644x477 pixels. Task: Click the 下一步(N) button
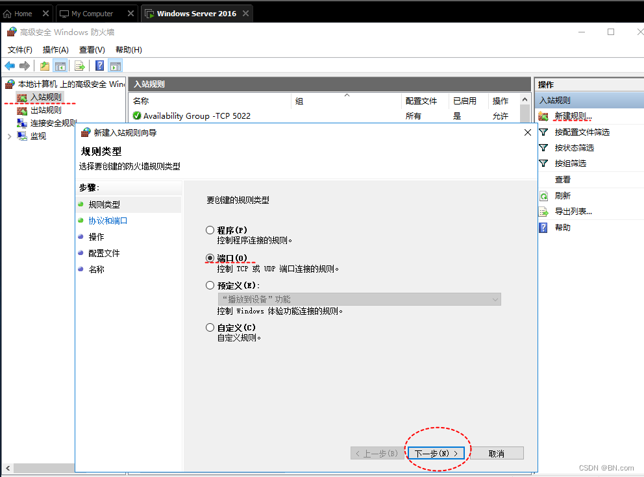pos(436,453)
